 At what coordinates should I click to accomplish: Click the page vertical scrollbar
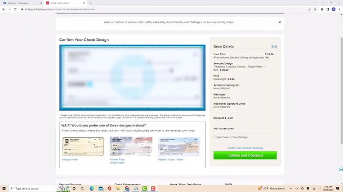pos(342,91)
